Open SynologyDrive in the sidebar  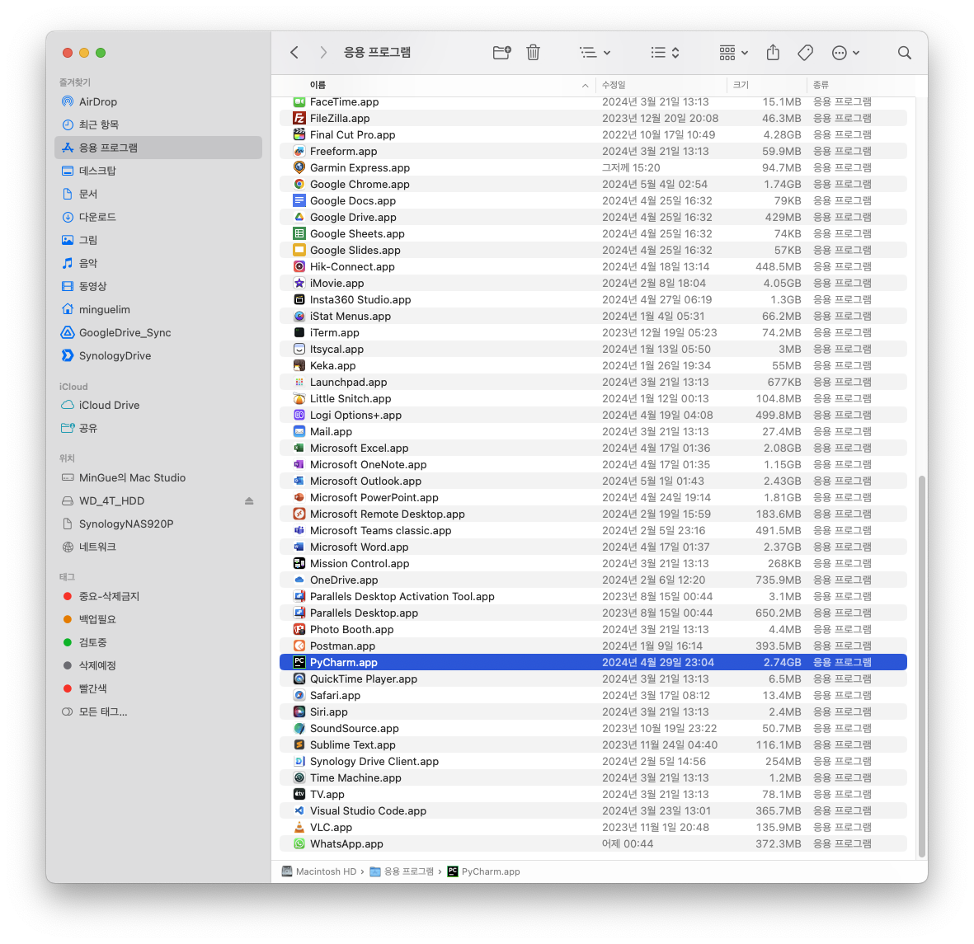click(158, 355)
